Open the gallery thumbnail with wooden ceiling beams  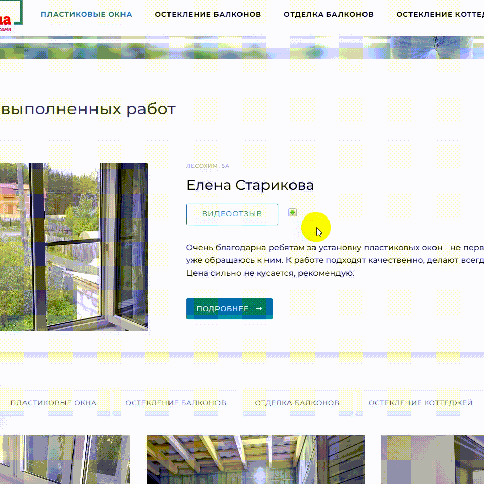255,459
